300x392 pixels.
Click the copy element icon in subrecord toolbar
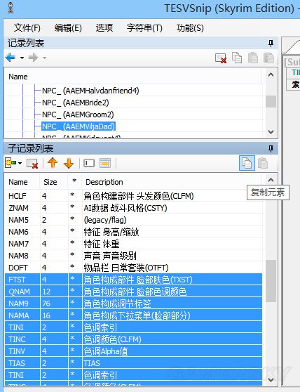(247, 163)
